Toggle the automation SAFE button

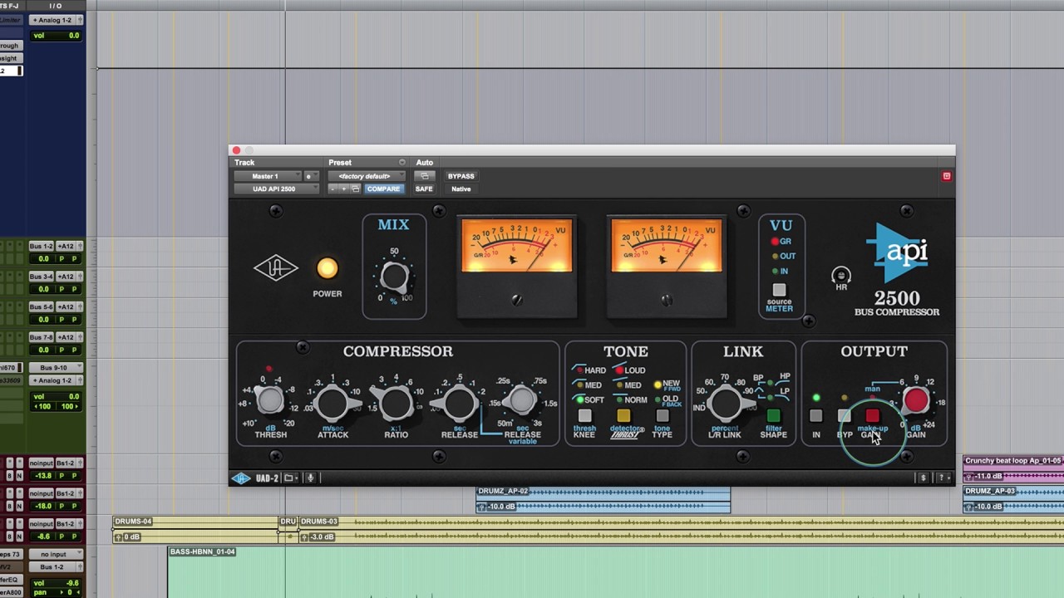coord(424,189)
